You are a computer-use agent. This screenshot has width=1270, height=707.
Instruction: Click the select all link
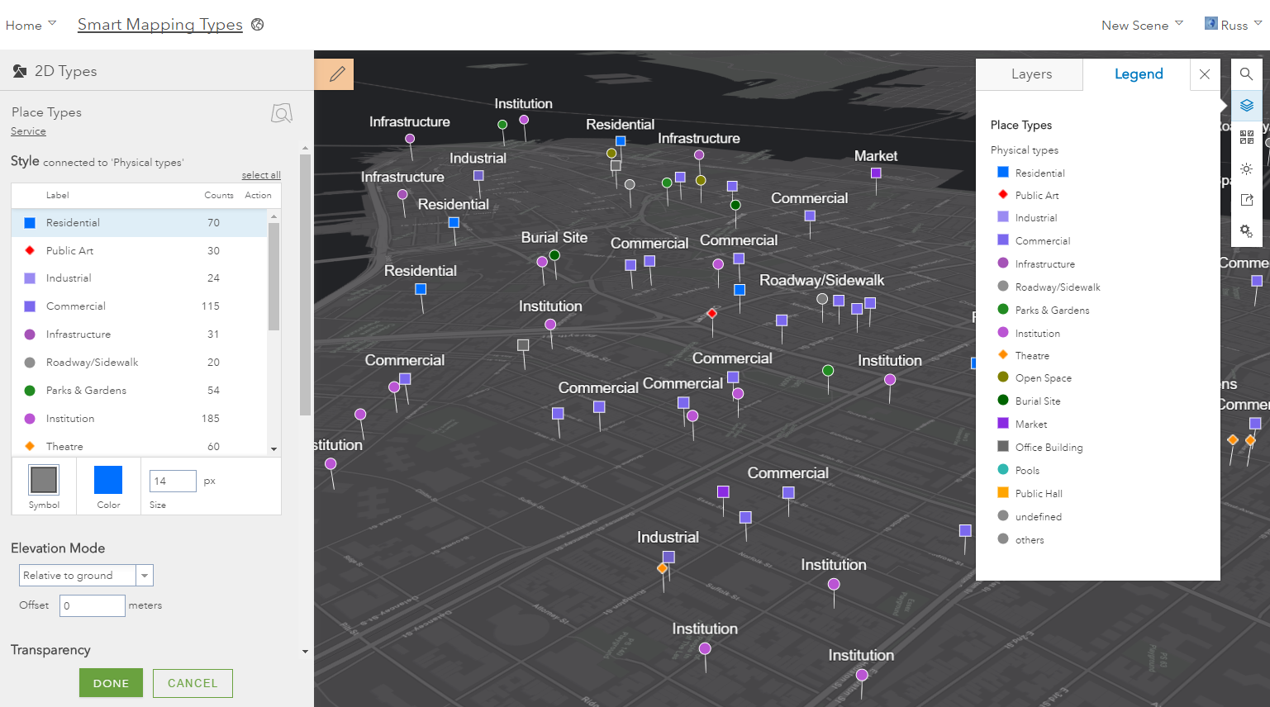tap(261, 175)
